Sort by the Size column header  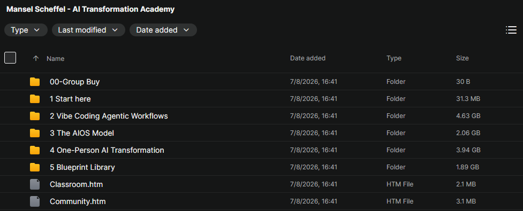(463, 58)
